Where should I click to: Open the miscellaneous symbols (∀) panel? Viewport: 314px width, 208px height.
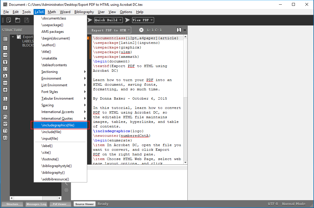pos(5,62)
